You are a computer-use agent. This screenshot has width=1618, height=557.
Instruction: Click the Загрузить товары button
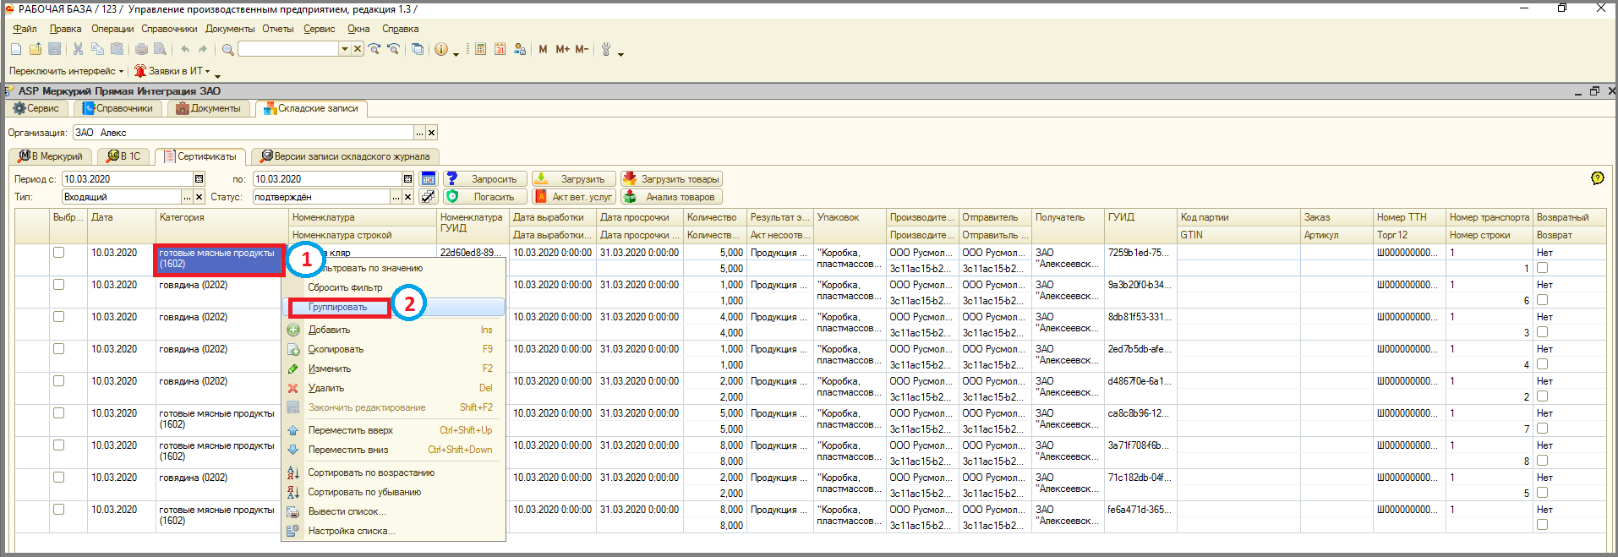pos(671,179)
